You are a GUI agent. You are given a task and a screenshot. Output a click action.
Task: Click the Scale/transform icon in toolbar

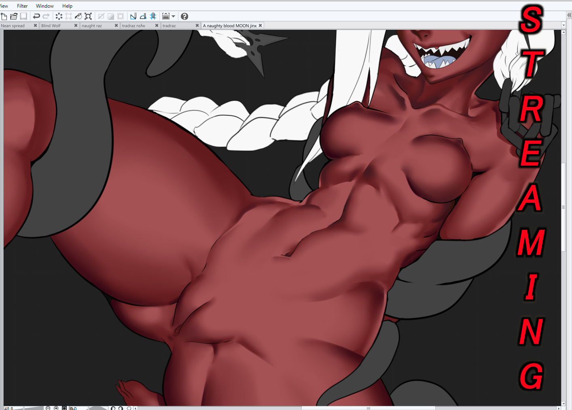(x=88, y=16)
